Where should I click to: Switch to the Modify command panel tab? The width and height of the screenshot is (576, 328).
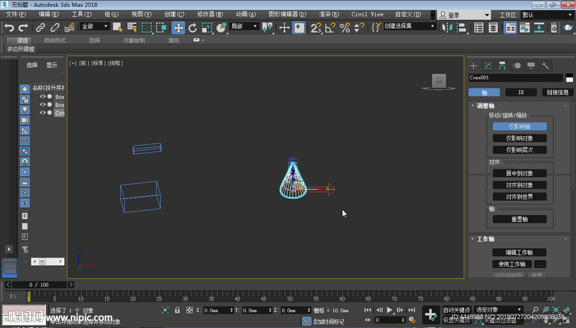(488, 66)
